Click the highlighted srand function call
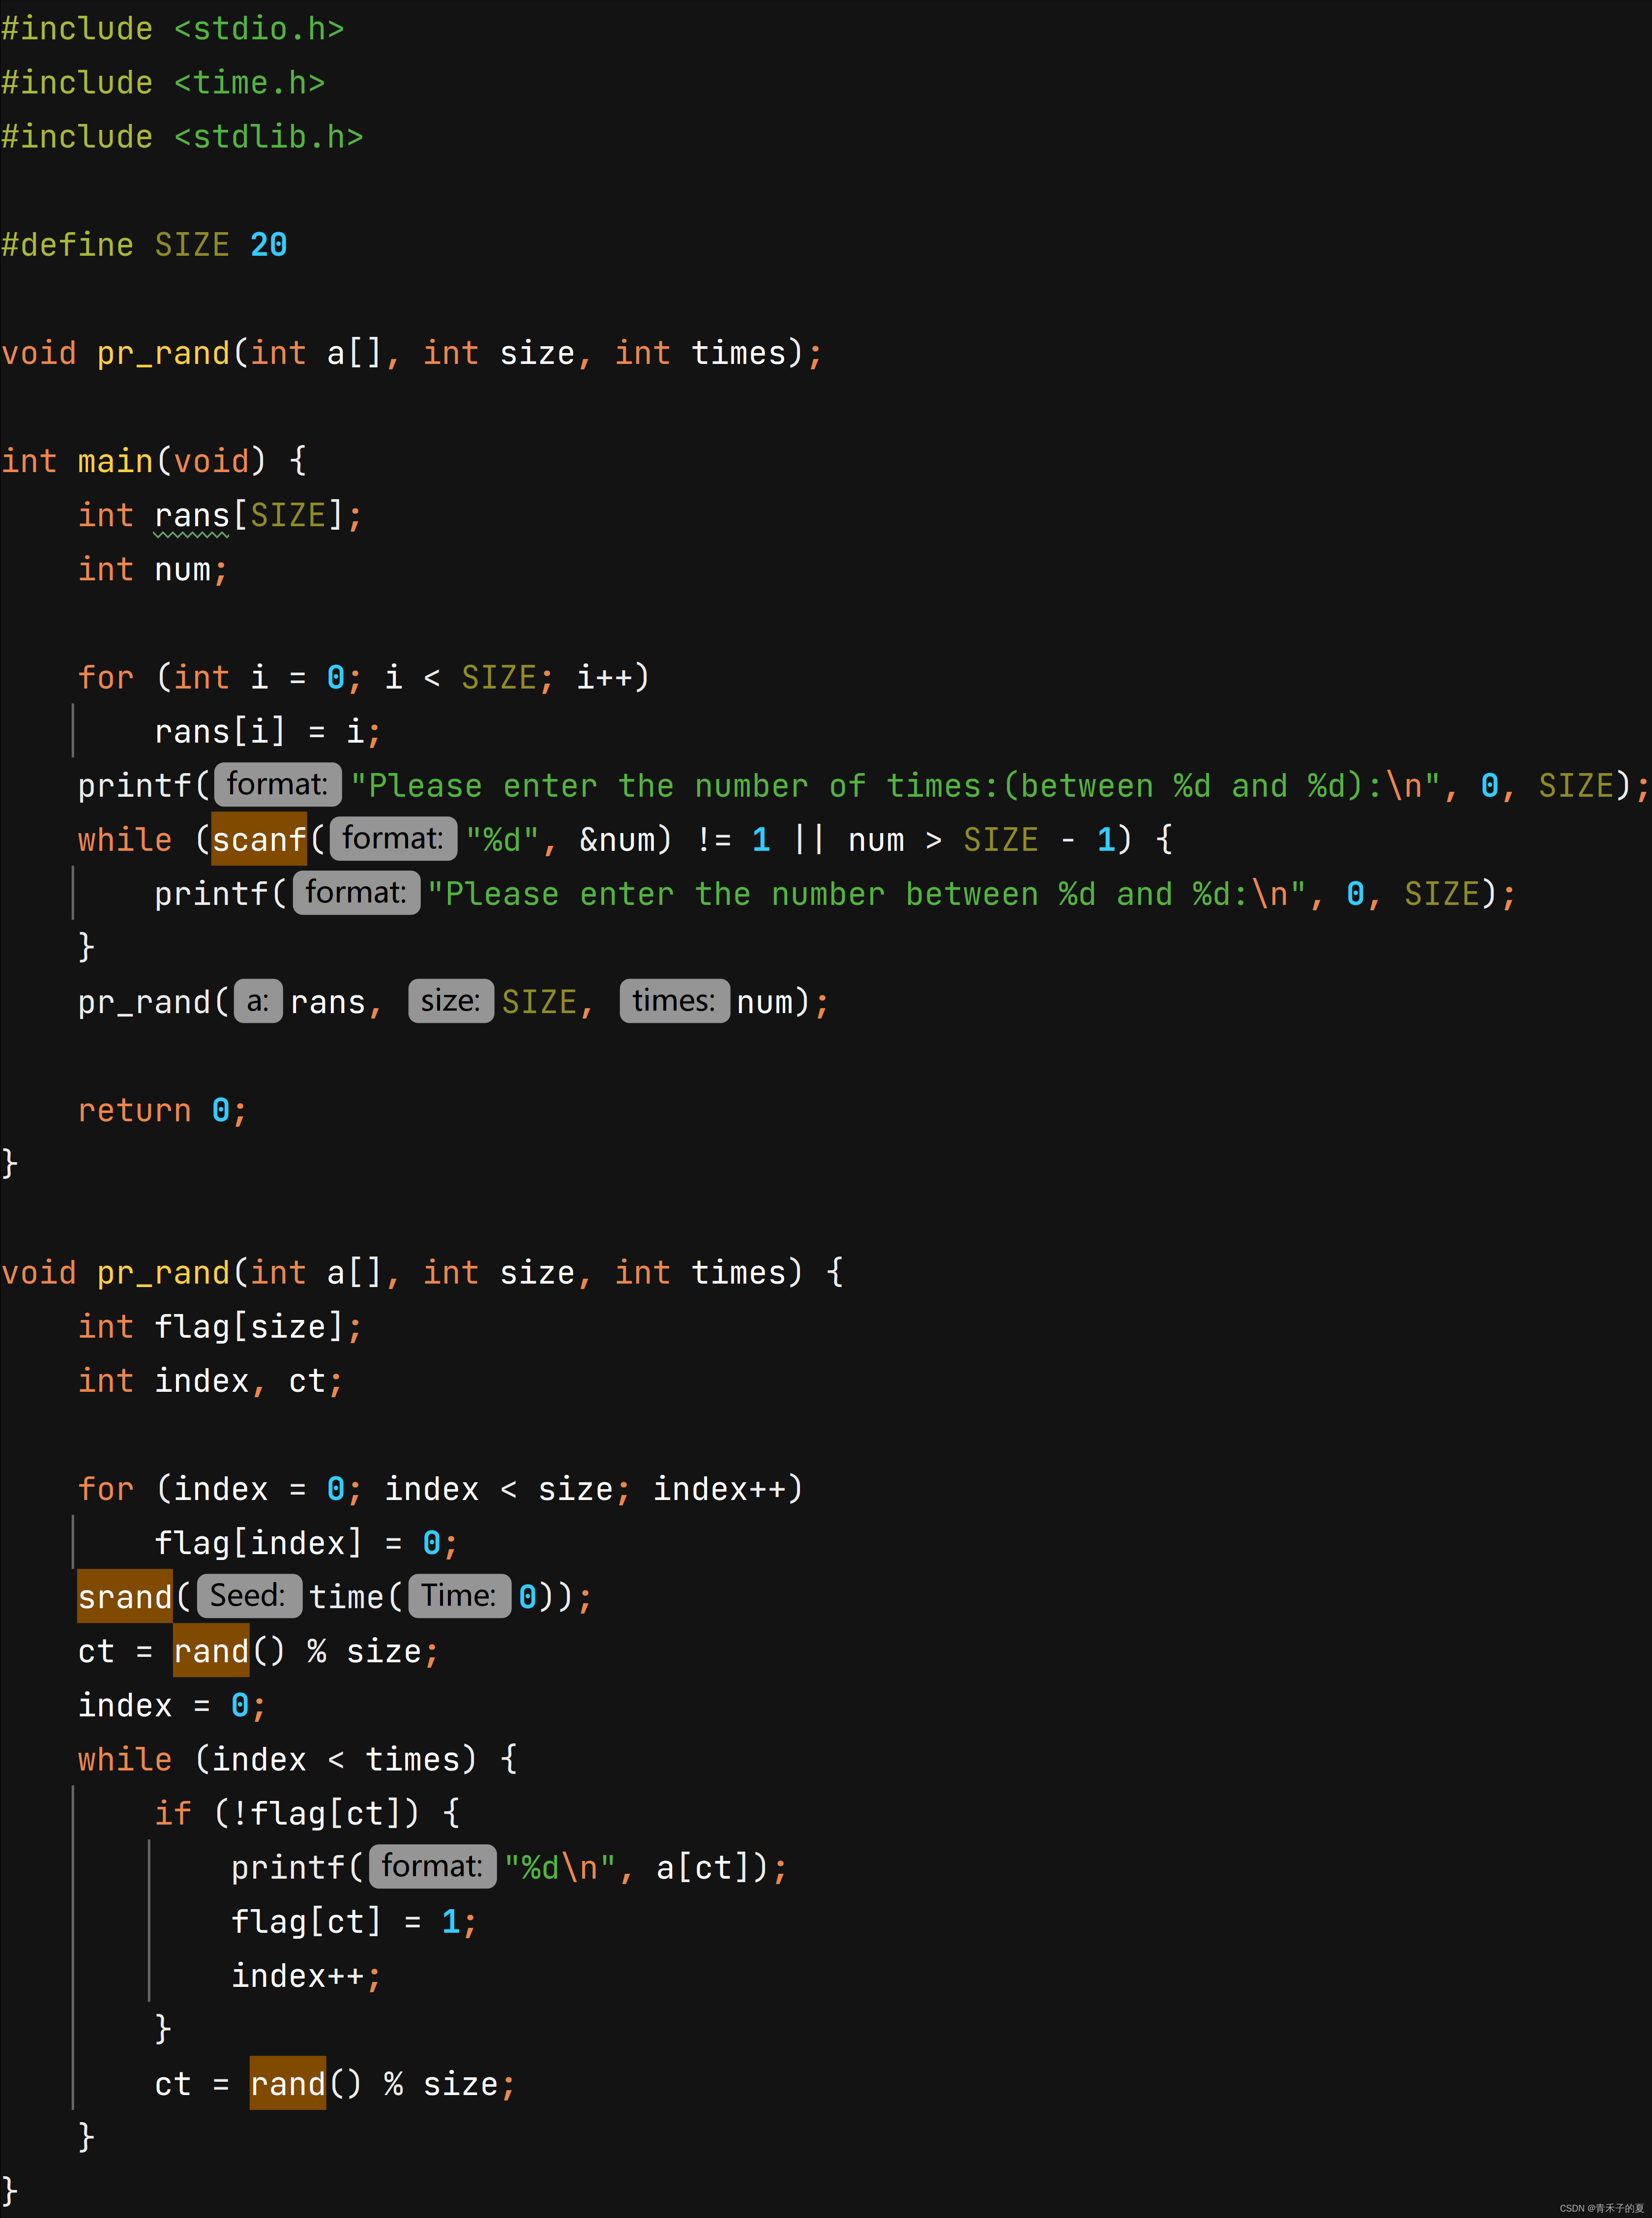Viewport: 1652px width, 2218px height. tap(125, 1596)
